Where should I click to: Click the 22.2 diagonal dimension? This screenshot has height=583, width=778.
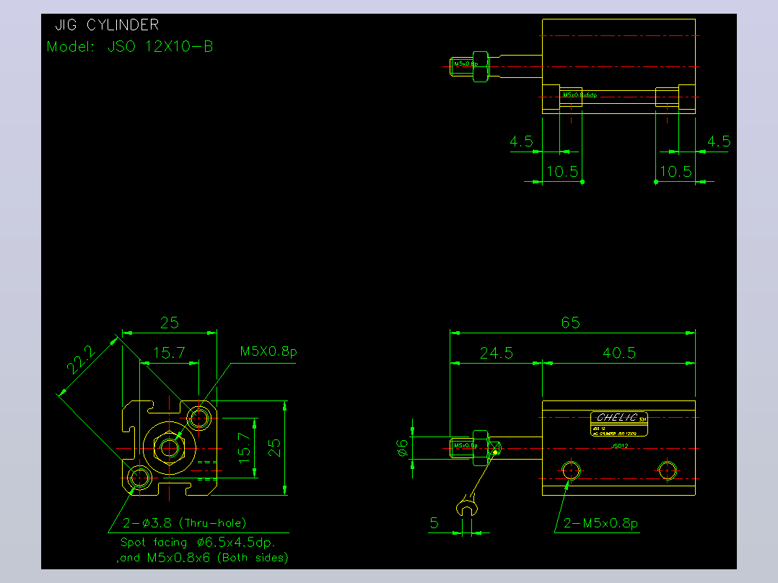click(x=82, y=360)
